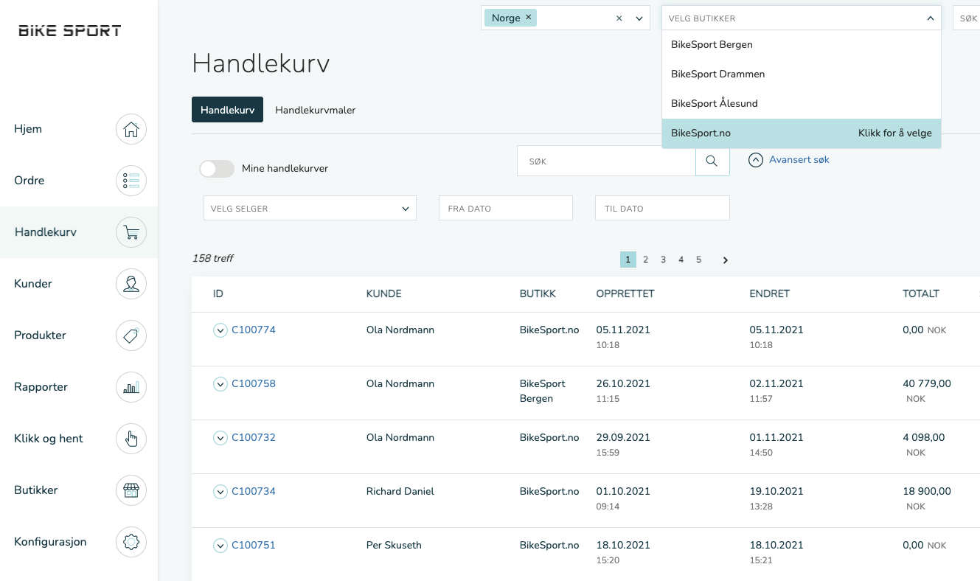This screenshot has width=980, height=581.
Task: Open cart link C100751
Action: (x=254, y=545)
